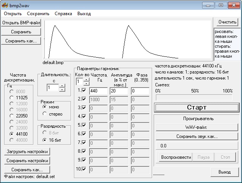Screen dimensions: 242x183
Task: Click the Воспроизвести playback button
Action: coord(176,157)
